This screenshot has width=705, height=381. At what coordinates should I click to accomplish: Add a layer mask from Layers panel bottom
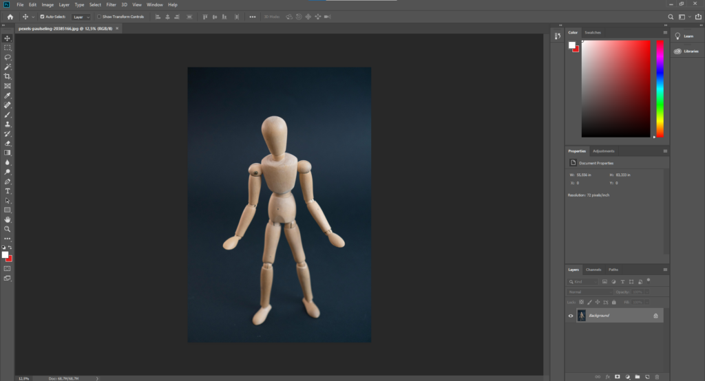(x=618, y=377)
